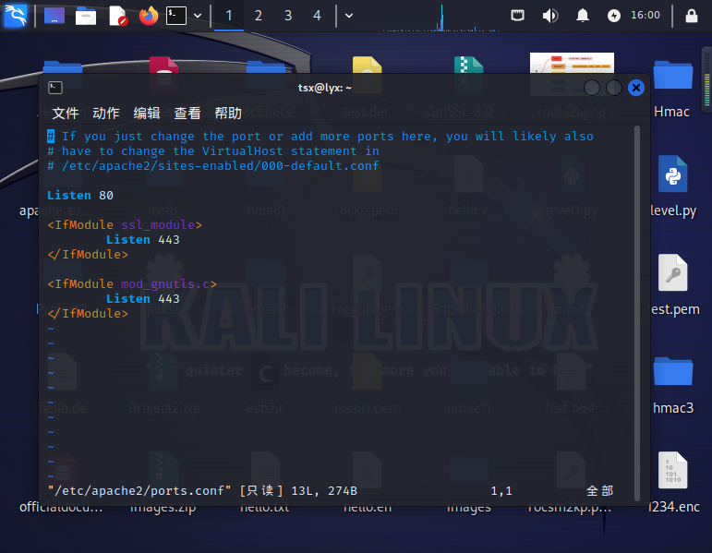Click the 'Listen 80' line
Image resolution: width=712 pixels, height=553 pixels.
coord(80,195)
